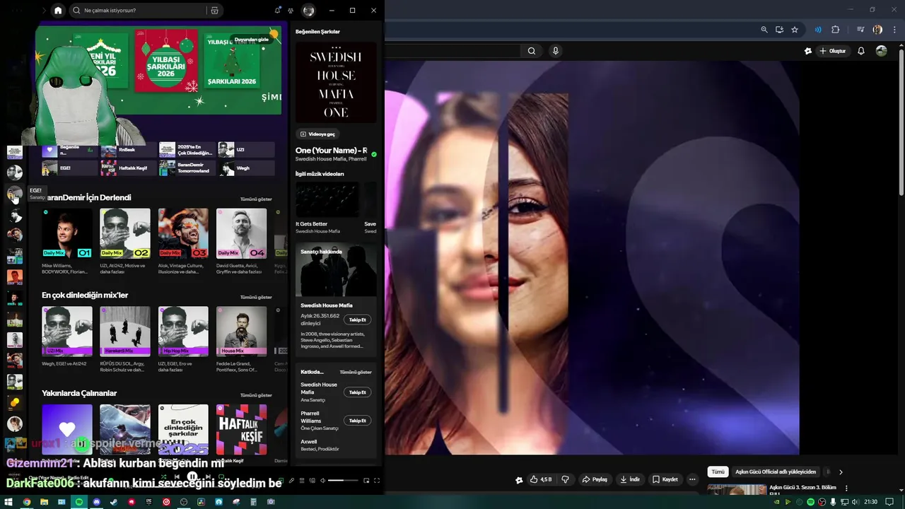Skip to next track in Spotify

pos(207,478)
